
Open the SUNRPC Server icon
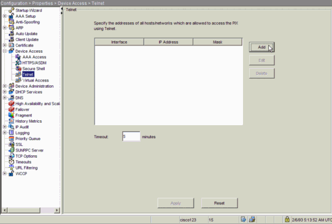tap(12, 150)
